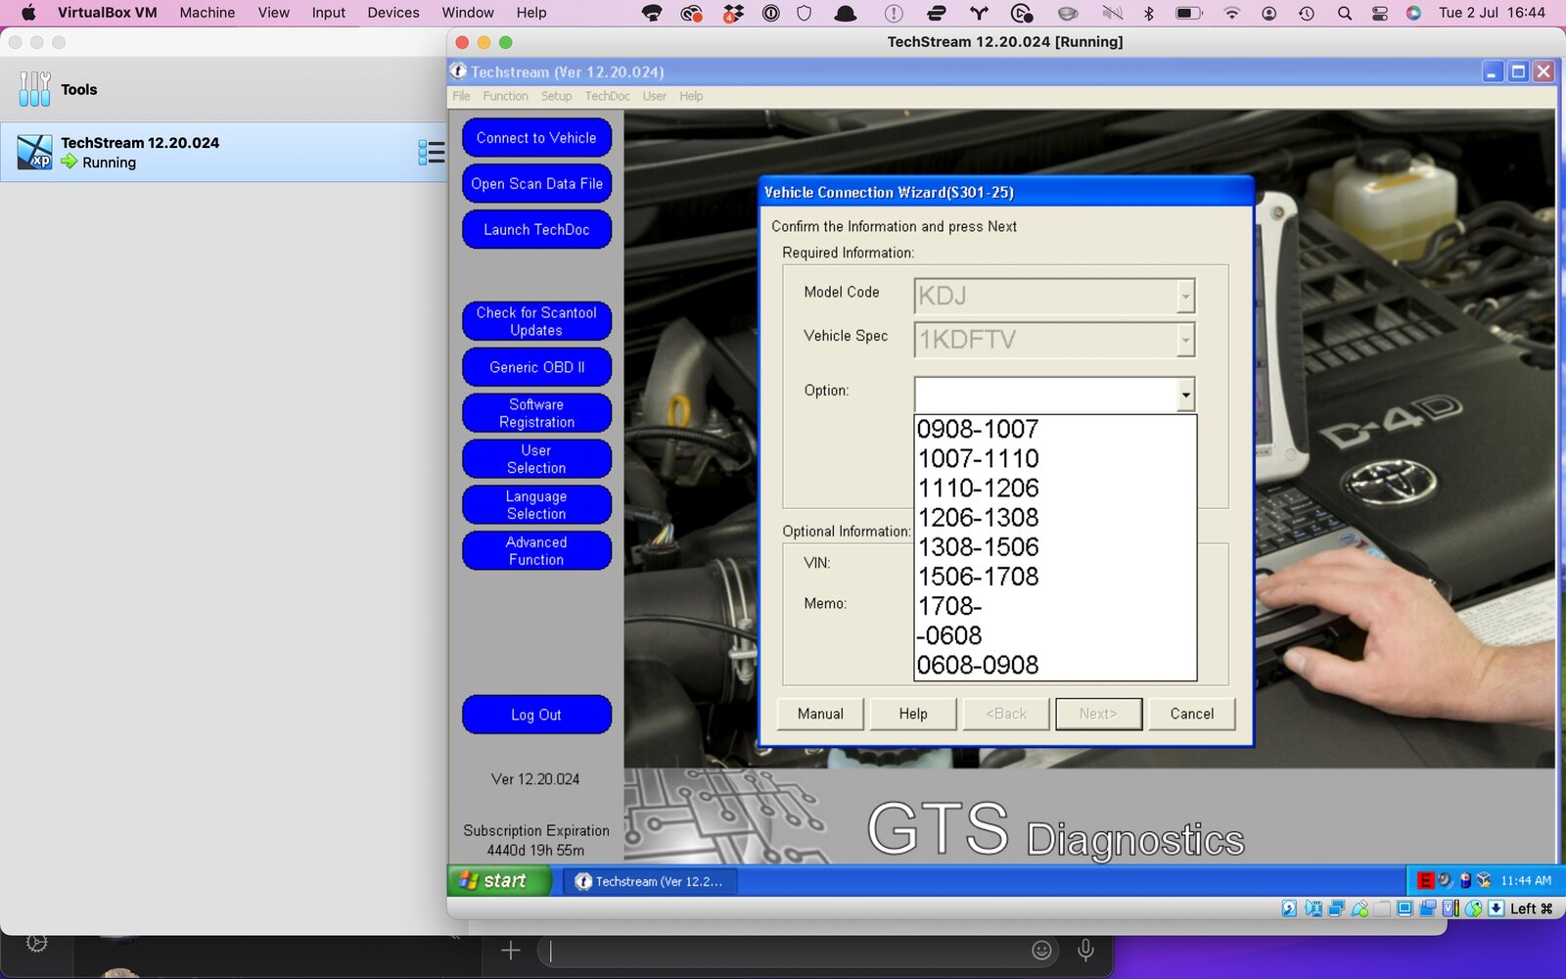Select option -0608 from the list
1566x979 pixels.
point(1054,634)
